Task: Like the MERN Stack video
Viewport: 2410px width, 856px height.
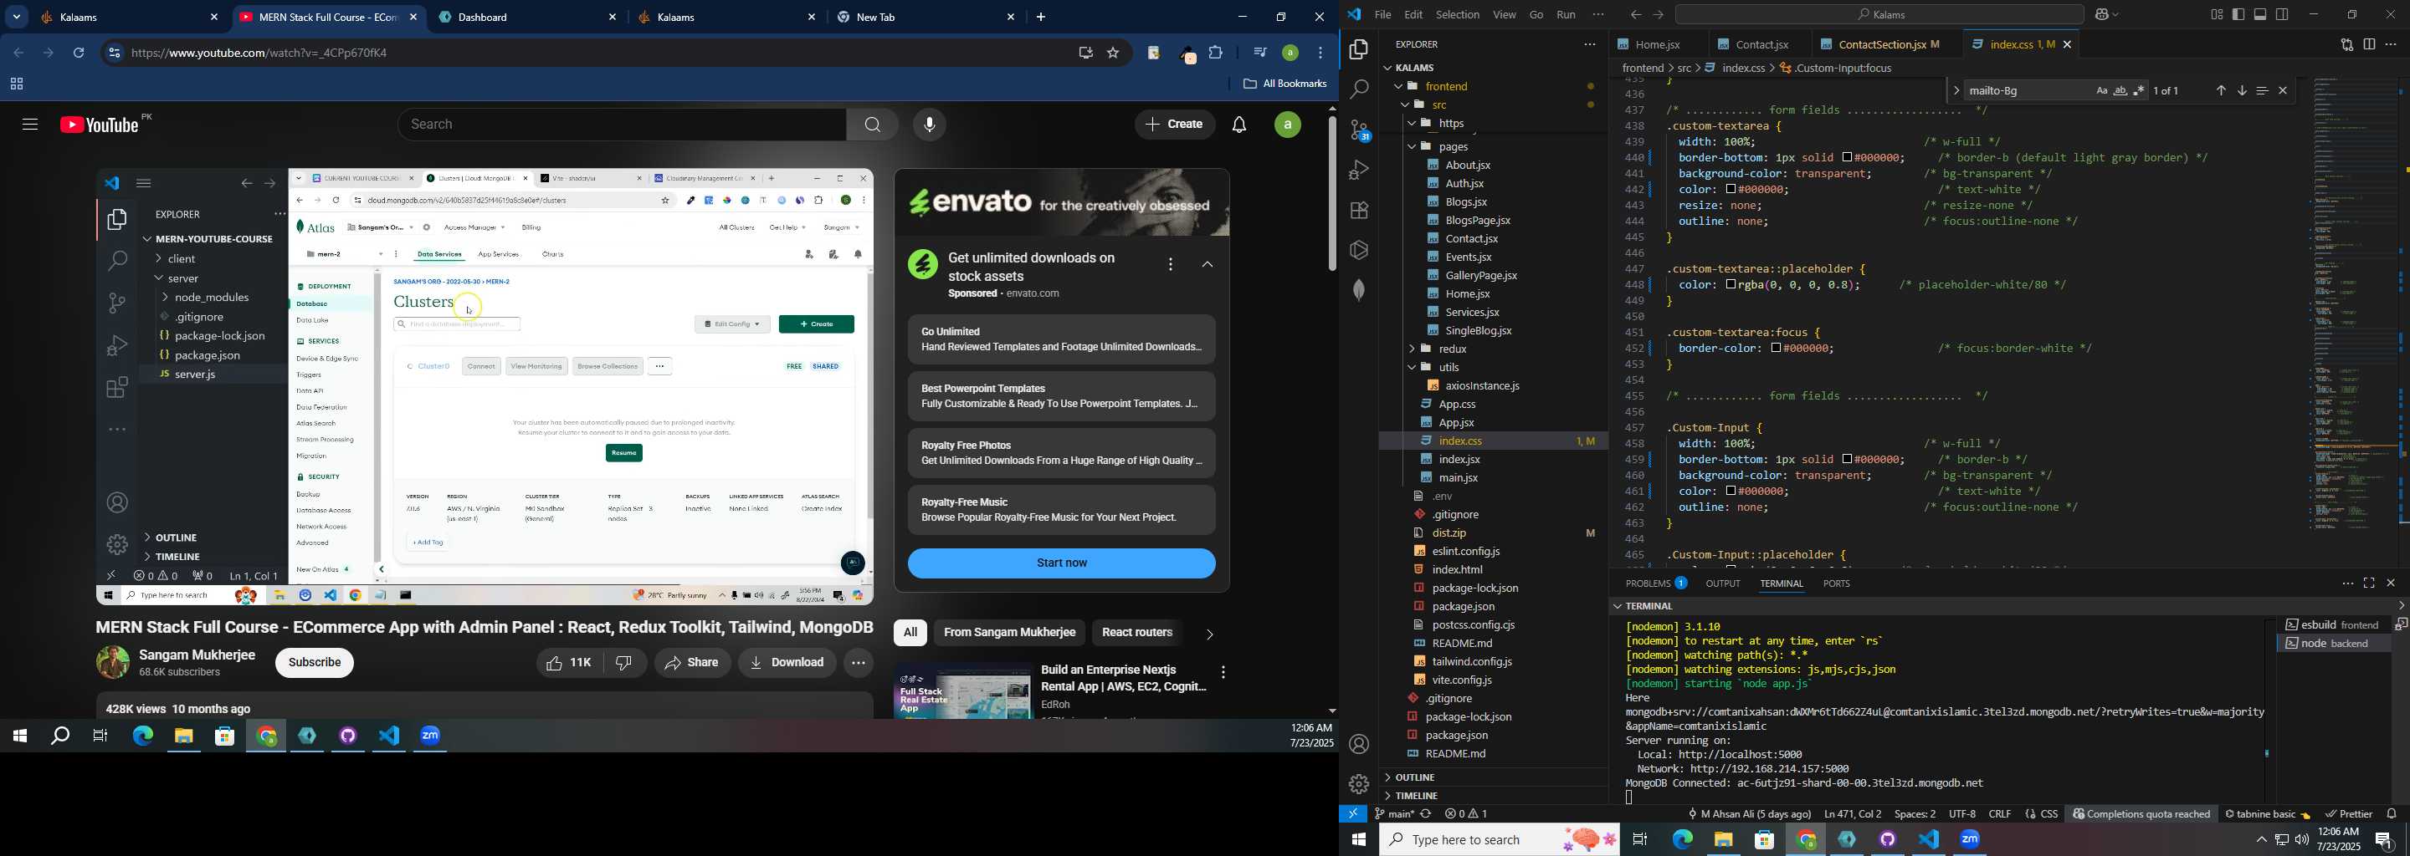Action: pyautogui.click(x=570, y=664)
